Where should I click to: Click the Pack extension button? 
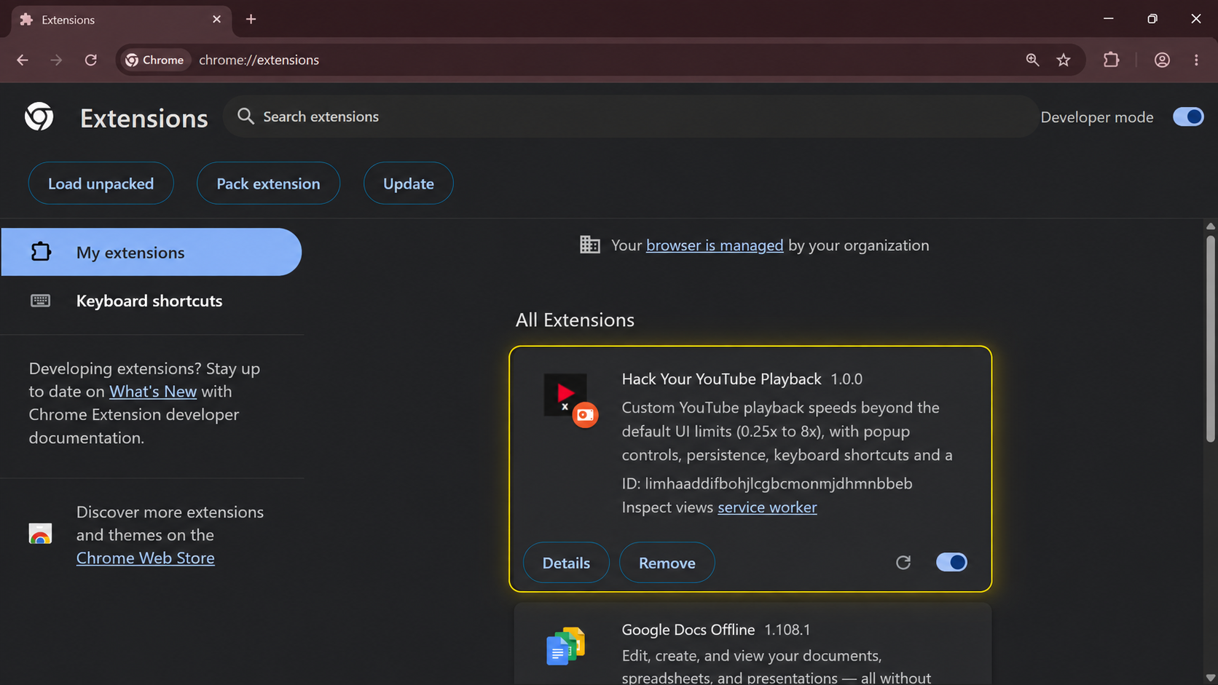pyautogui.click(x=268, y=183)
